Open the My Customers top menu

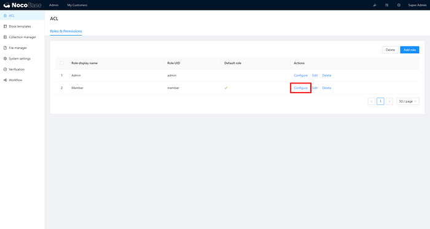coord(77,5)
